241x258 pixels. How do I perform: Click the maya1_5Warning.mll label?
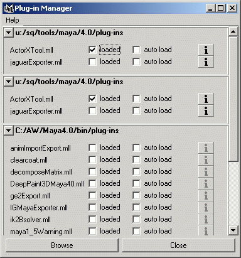41,232
